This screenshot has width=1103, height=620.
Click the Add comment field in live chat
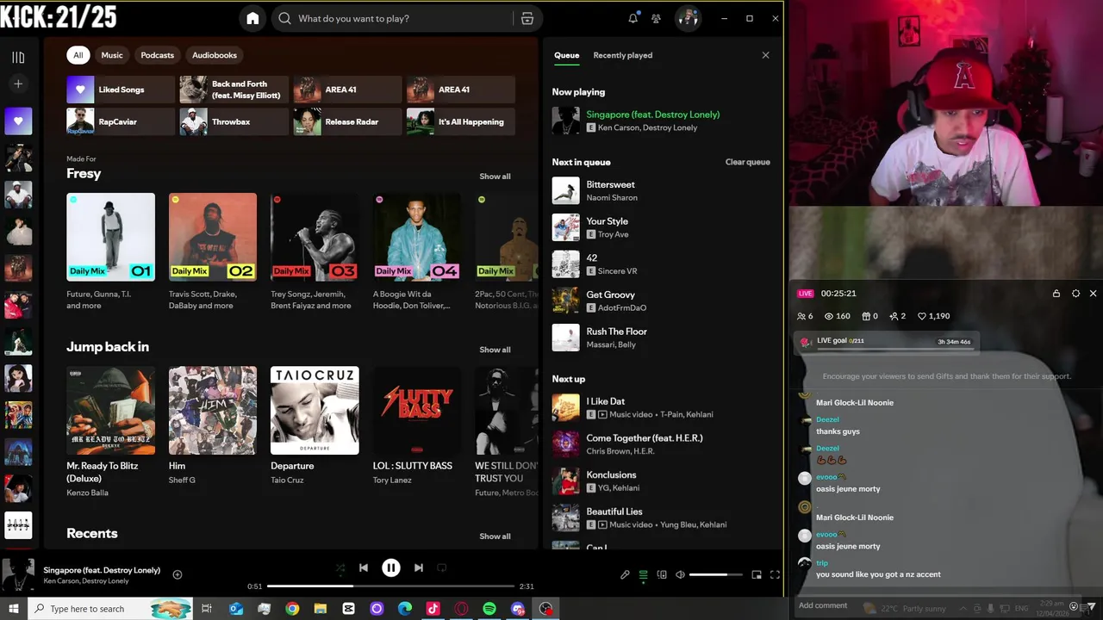[x=823, y=605]
